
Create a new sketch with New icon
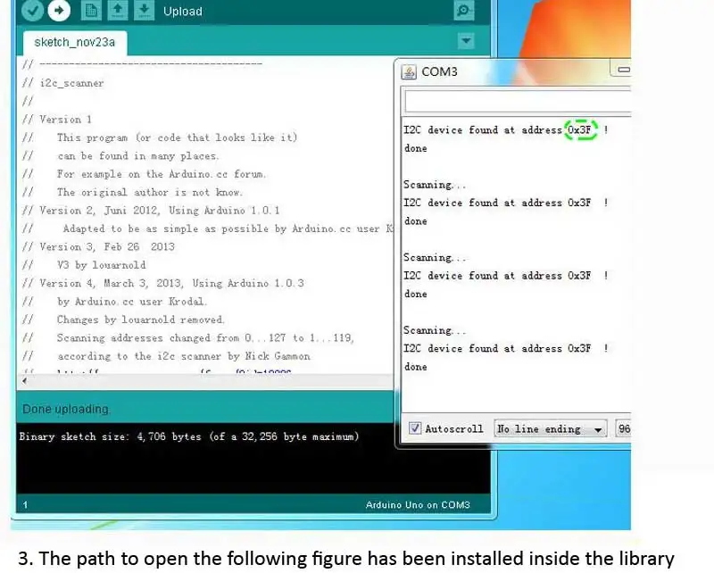91,11
